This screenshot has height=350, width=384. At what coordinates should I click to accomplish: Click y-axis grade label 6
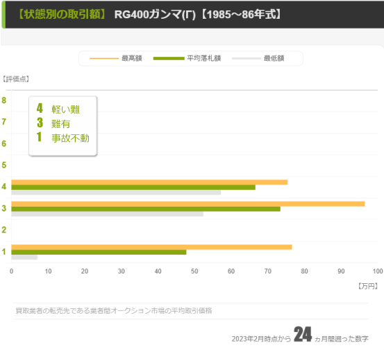[4, 143]
